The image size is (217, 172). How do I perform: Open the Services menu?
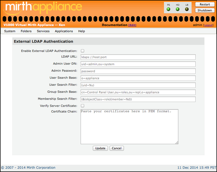click(43, 31)
